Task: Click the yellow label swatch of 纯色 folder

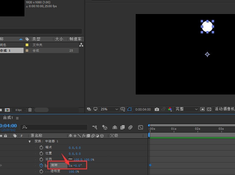Action: pyautogui.click(x=27, y=45)
